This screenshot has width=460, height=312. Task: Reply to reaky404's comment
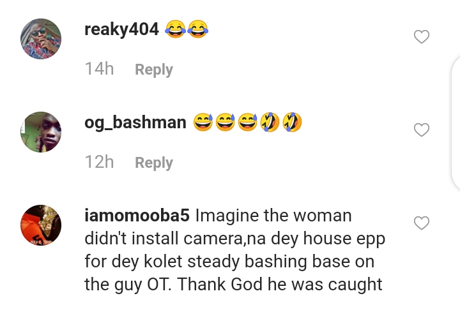click(x=153, y=70)
